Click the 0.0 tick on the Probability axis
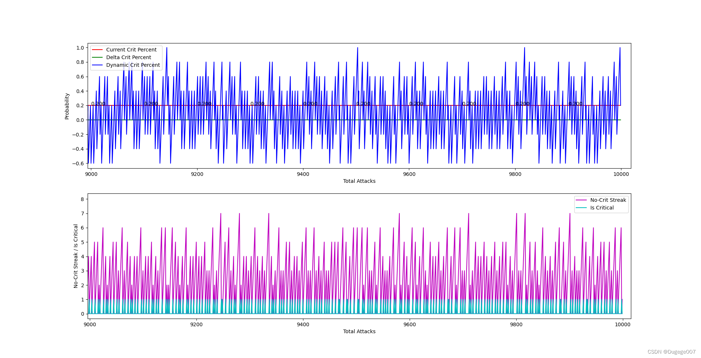This screenshot has height=358, width=701. 80,120
